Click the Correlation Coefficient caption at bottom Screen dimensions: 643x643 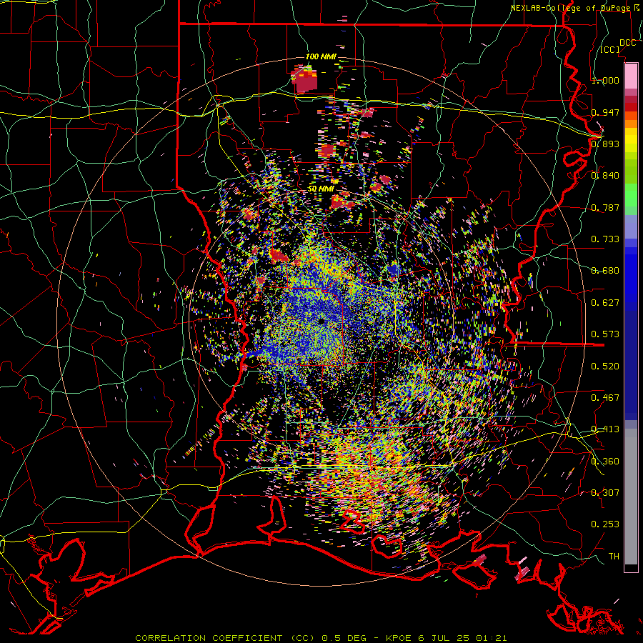321,638
